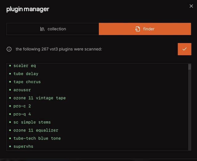Click the finder search-document icon
Screen dimensions: 197x161
tap(138, 29)
